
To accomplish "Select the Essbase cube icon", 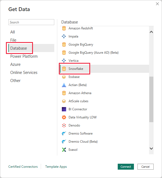I will [x=64, y=77].
